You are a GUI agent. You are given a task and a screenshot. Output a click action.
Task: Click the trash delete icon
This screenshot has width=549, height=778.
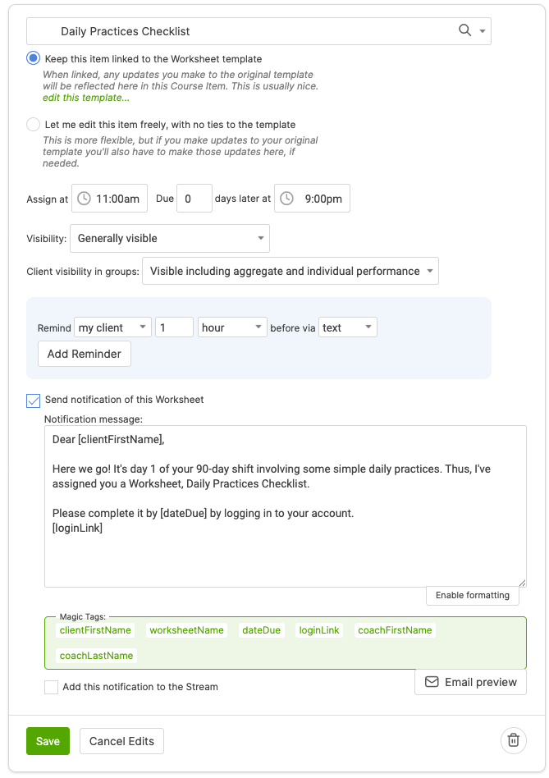tap(513, 740)
